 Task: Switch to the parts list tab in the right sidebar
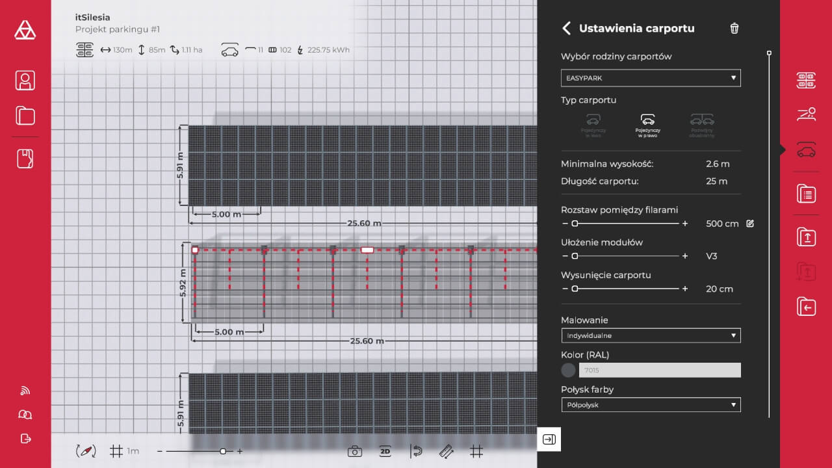(x=806, y=194)
